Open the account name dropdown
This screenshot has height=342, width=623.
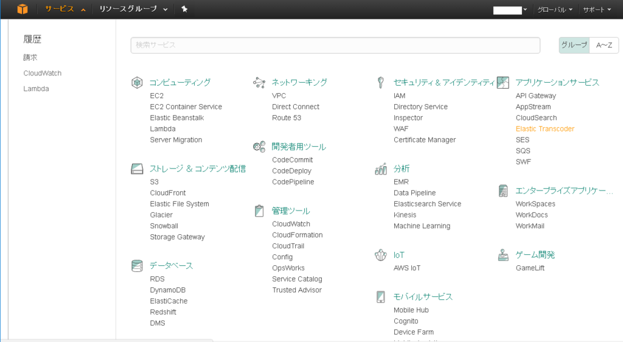pos(510,10)
